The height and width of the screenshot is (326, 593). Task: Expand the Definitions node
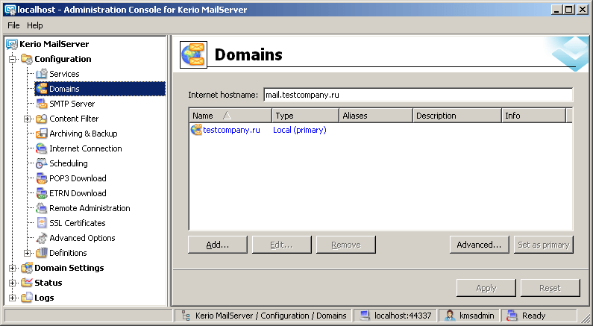[27, 253]
